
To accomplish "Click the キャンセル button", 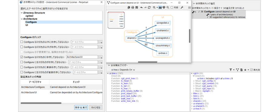I will point(96,107).
